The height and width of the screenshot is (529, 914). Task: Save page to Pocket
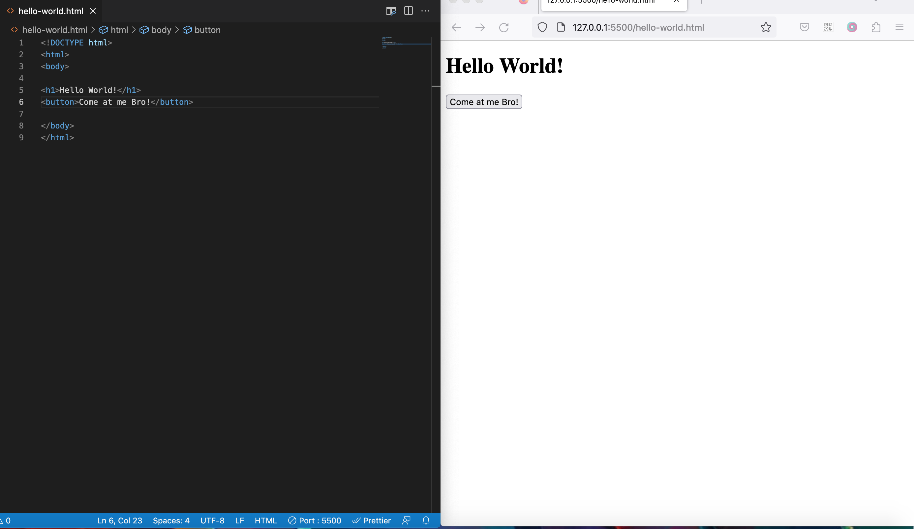[x=804, y=27]
